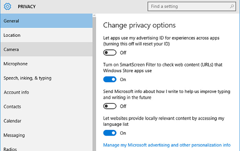The width and height of the screenshot is (240, 151).
Task: Go to Messaging privacy settings
Action: click(x=46, y=135)
